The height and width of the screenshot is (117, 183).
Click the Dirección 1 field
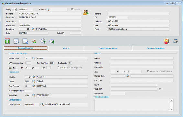[x=50, y=17]
